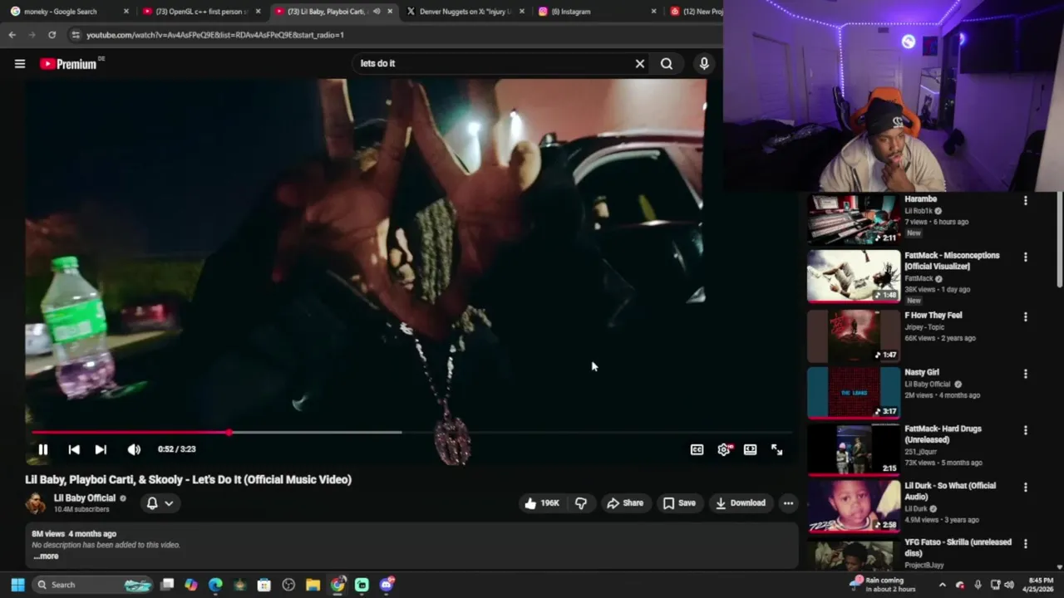This screenshot has height=598, width=1064.
Task: Toggle the notification bell for the channel
Action: 152,502
